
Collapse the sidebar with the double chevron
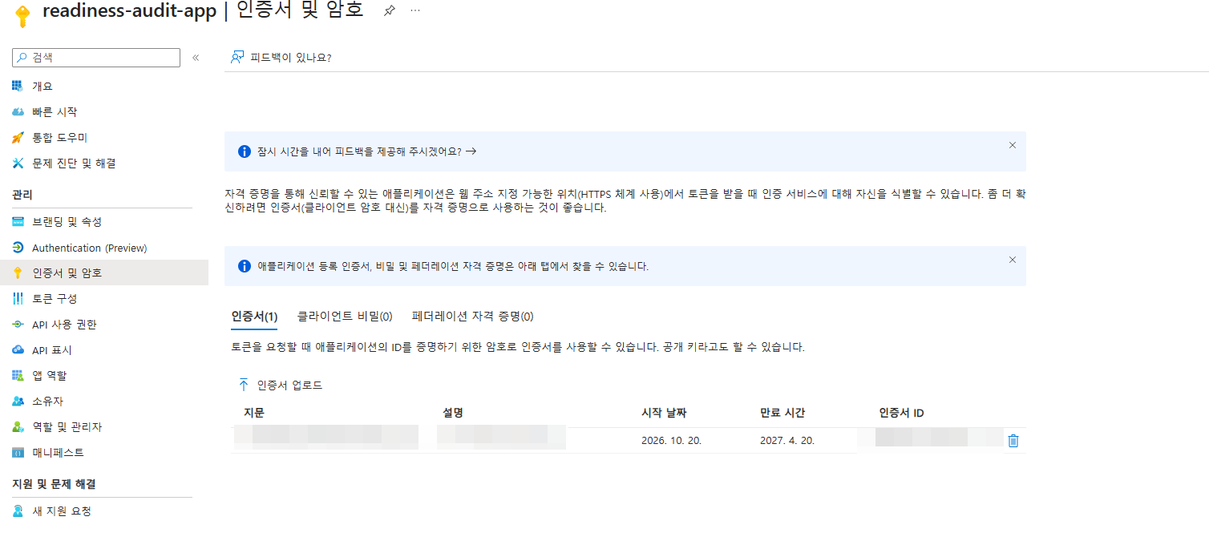tap(196, 58)
